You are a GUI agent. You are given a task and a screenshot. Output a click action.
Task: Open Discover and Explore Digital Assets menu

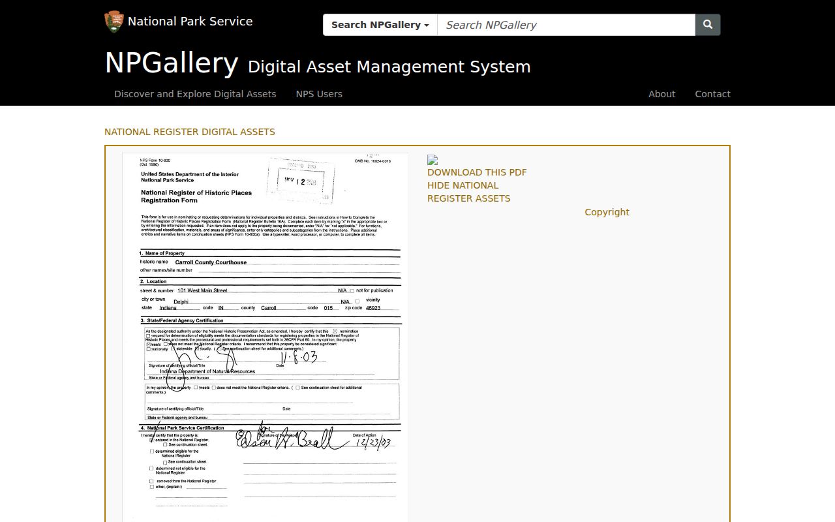coord(195,94)
